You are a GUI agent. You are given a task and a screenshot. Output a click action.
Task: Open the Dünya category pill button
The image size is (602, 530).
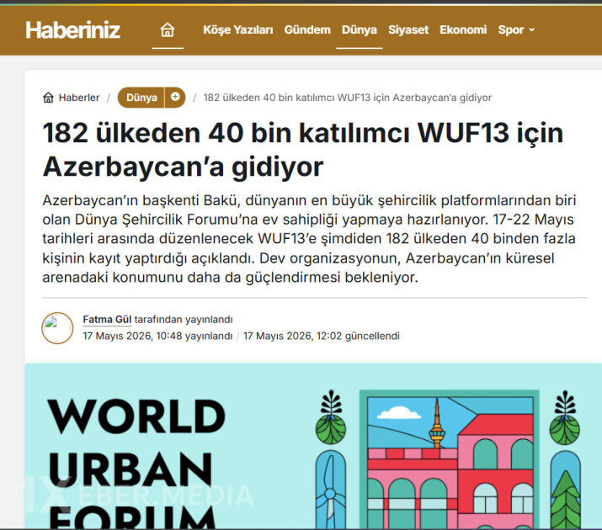tap(141, 98)
